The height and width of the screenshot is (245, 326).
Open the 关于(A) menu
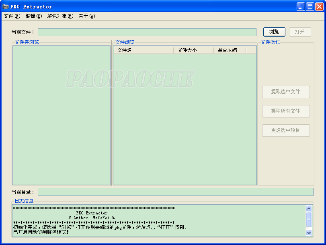(x=87, y=16)
